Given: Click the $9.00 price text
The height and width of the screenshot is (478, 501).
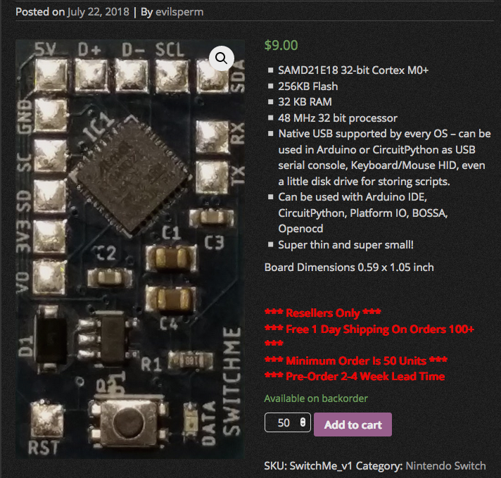Looking at the screenshot, I should pos(281,45).
